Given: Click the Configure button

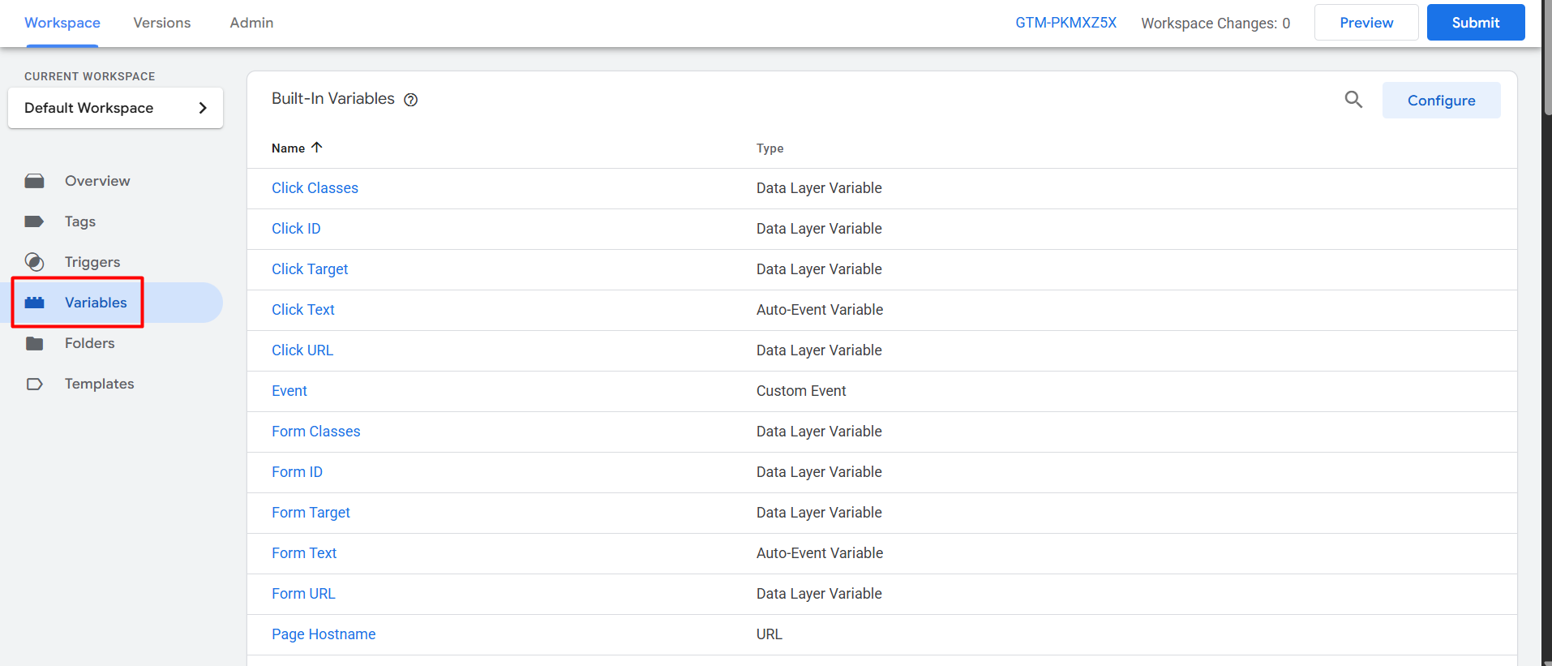Looking at the screenshot, I should (1441, 101).
